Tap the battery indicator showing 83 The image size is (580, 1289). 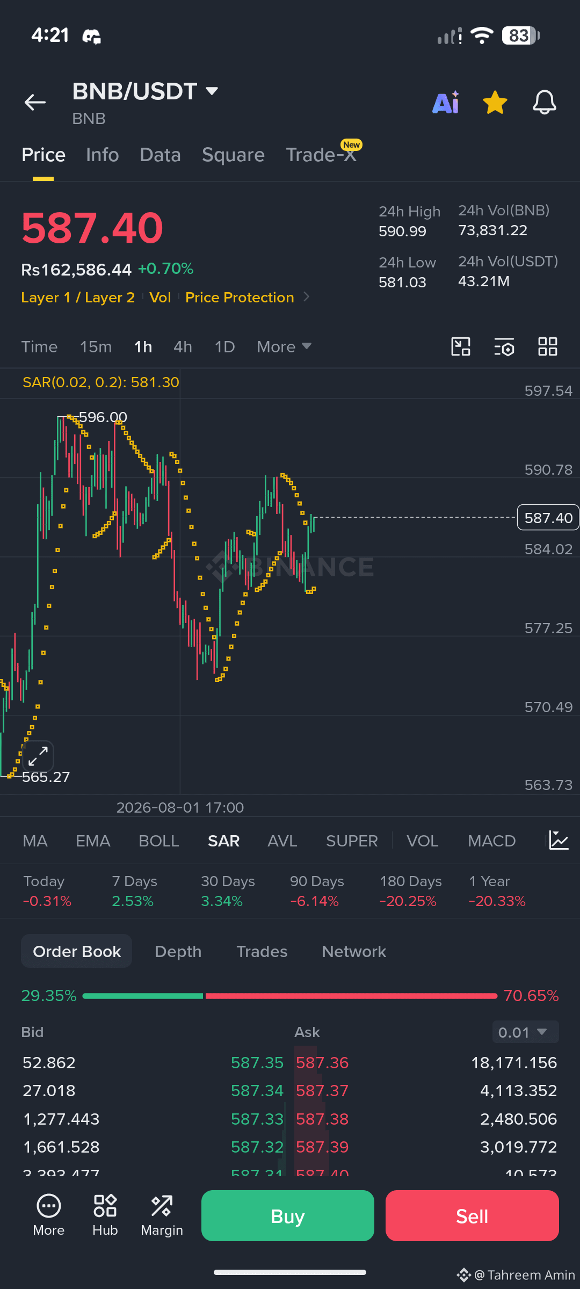click(520, 35)
